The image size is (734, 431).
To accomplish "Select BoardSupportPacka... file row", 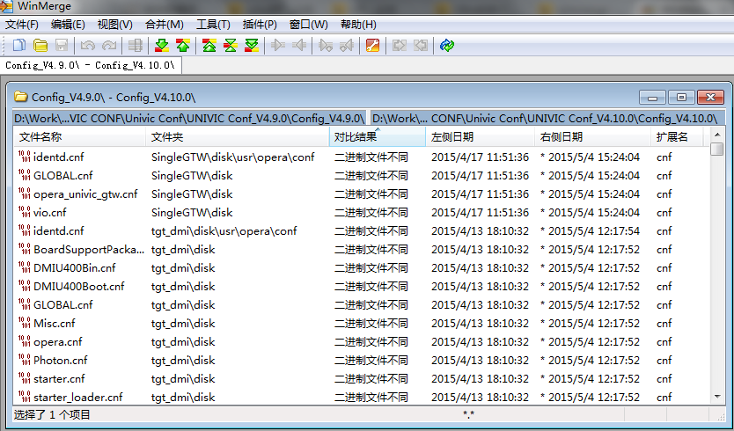I will click(x=361, y=249).
